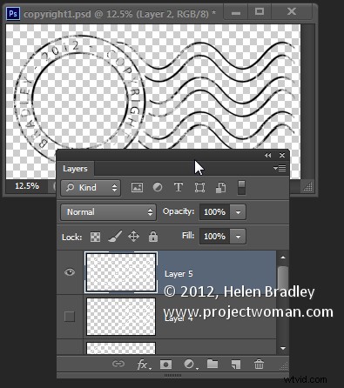The height and width of the screenshot is (388, 344).
Task: Collapse Layers panel with double-arrow icon
Action: [x=267, y=156]
